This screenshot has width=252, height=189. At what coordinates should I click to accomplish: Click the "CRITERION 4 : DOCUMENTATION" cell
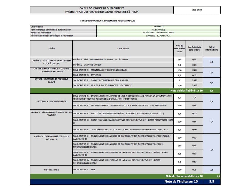pyautogui.click(x=51, y=101)
